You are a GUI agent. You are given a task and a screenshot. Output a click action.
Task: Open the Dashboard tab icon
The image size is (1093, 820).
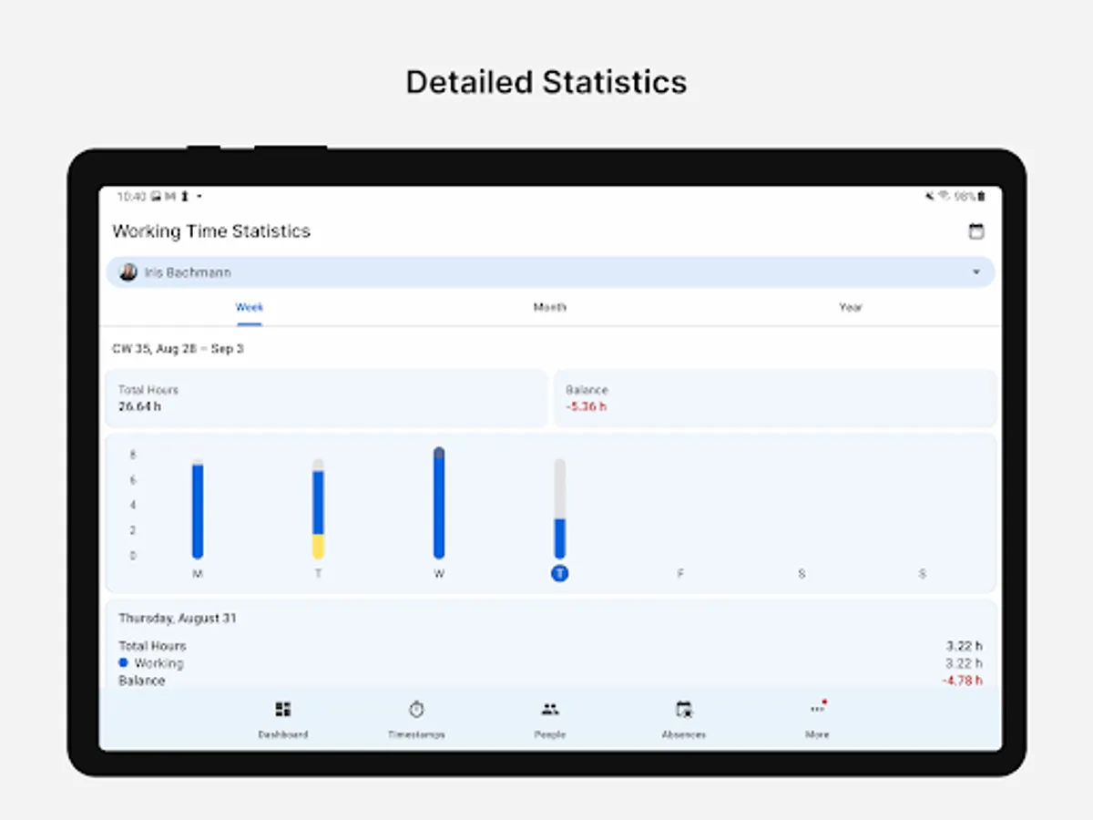coord(283,708)
